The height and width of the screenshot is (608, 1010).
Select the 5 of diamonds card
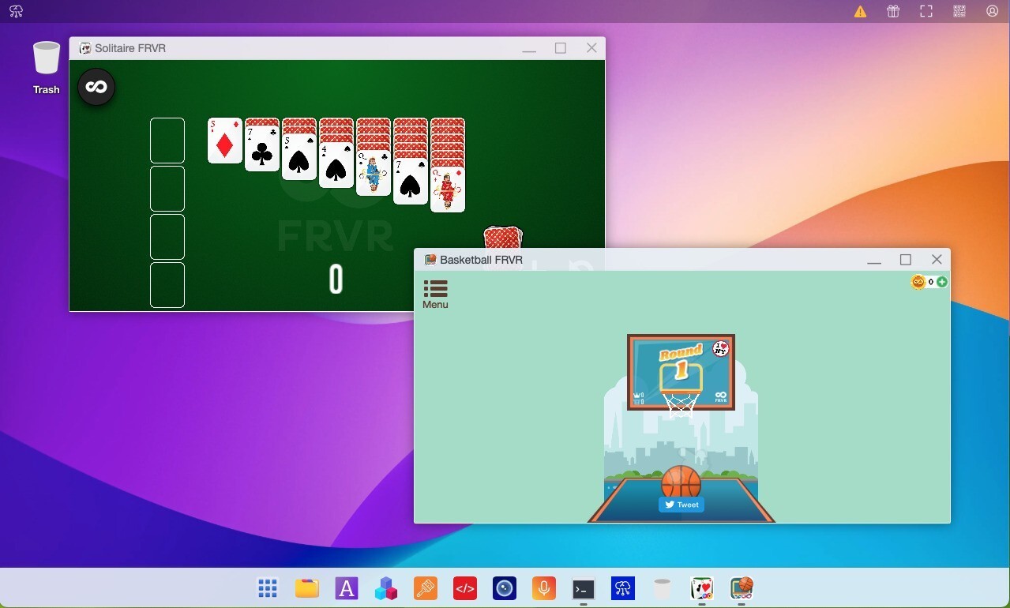(x=224, y=142)
